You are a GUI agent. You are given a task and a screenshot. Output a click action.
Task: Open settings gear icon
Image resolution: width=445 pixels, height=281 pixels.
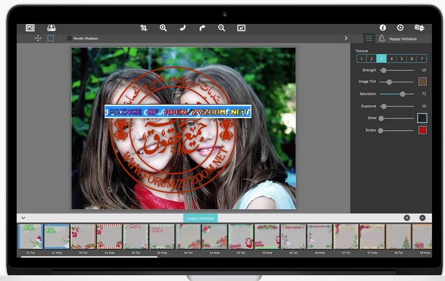(x=400, y=28)
